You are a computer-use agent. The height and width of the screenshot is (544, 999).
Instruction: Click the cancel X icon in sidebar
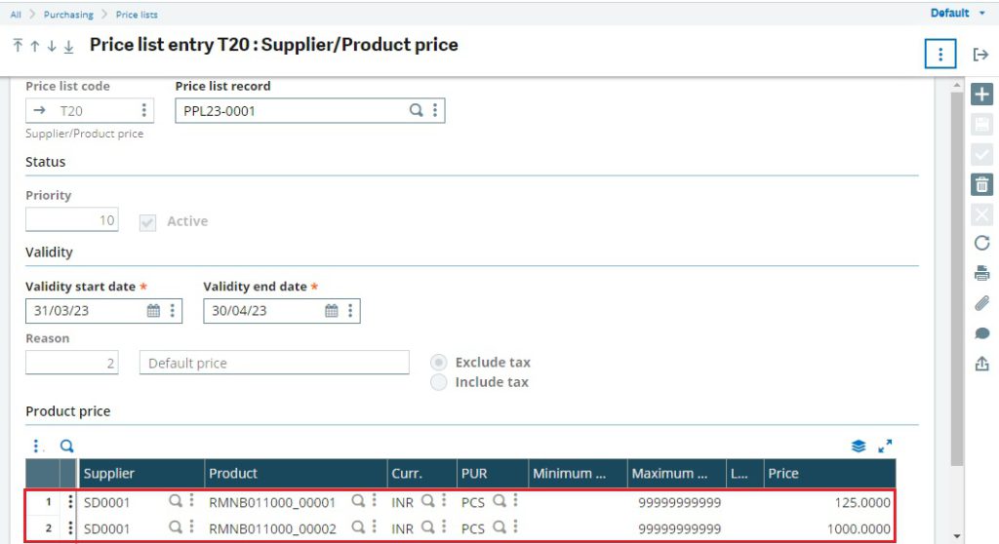pos(981,214)
